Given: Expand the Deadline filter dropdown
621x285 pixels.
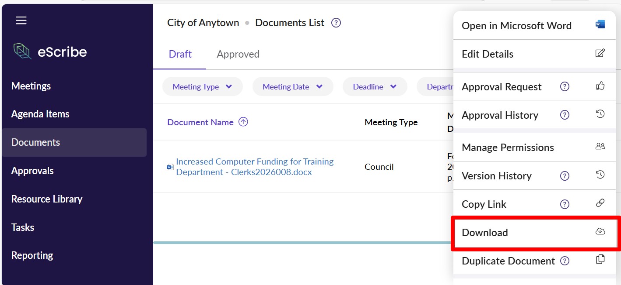Looking at the screenshot, I should pyautogui.click(x=375, y=87).
